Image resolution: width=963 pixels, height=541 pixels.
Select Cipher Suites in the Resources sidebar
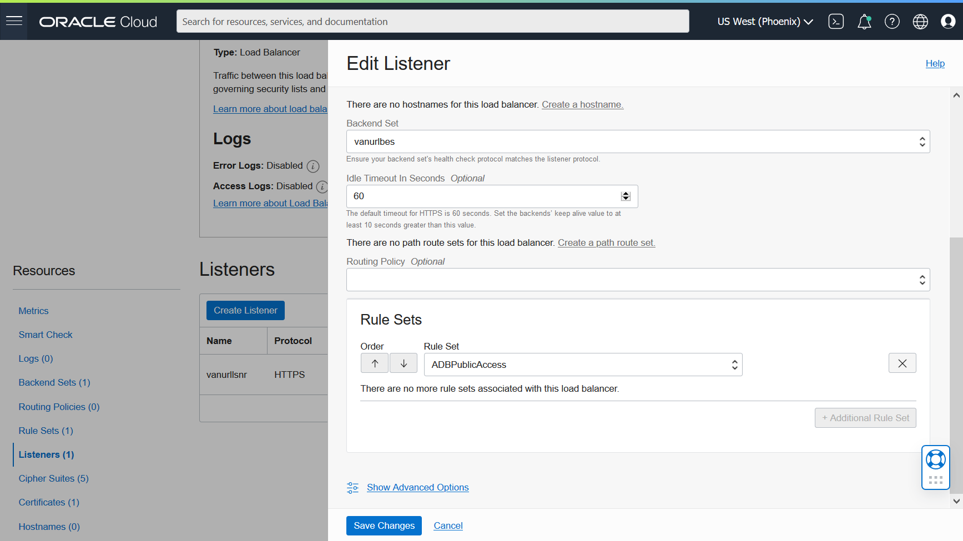[53, 478]
